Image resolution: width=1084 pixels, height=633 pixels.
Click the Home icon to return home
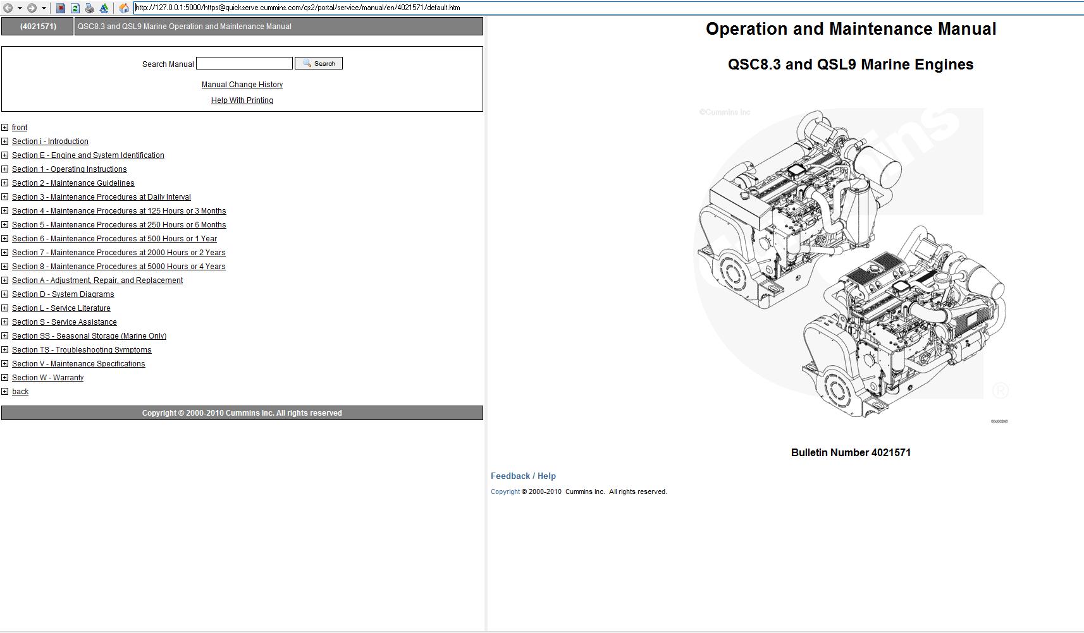(x=123, y=8)
